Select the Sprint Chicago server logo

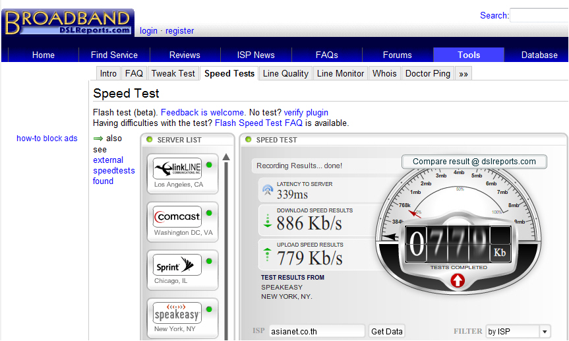pos(177,264)
